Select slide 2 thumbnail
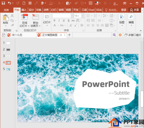144x128 pixels. pos(8,50)
